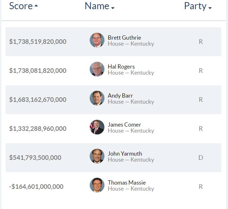Click John Yarmuth's profile photo

(x=97, y=156)
